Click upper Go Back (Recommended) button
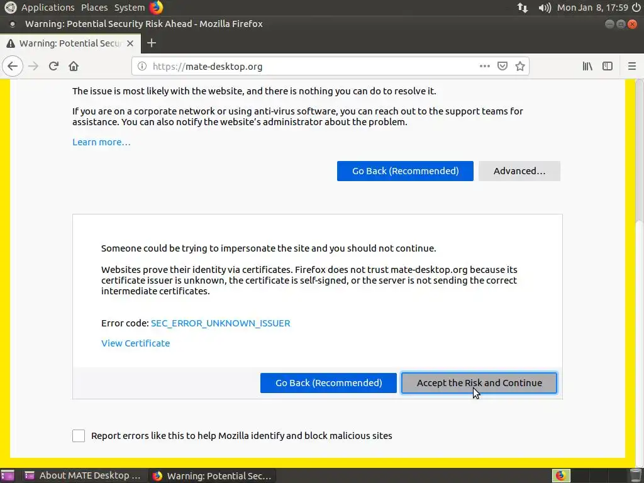The image size is (644, 483). pos(405,171)
